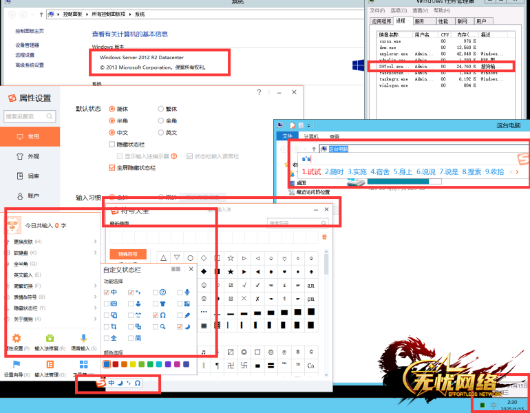Select the 繁体 radio button
530x413 pixels.
point(161,109)
